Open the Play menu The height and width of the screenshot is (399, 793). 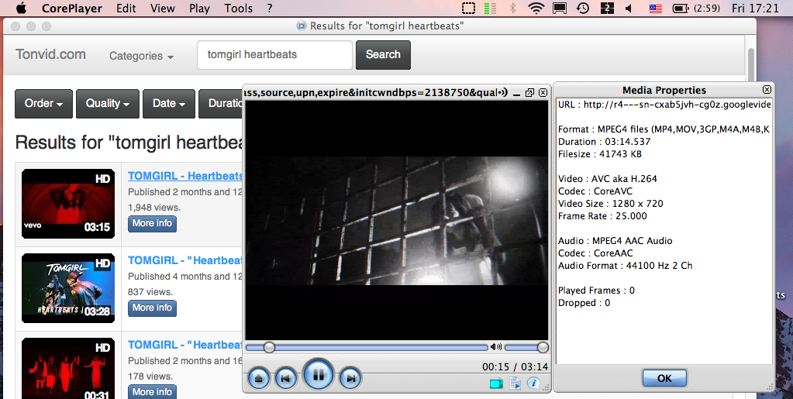199,8
